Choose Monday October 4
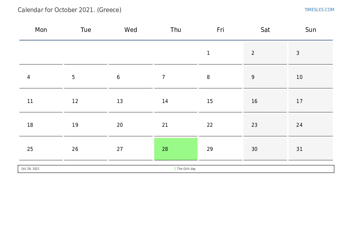 [x=41, y=77]
